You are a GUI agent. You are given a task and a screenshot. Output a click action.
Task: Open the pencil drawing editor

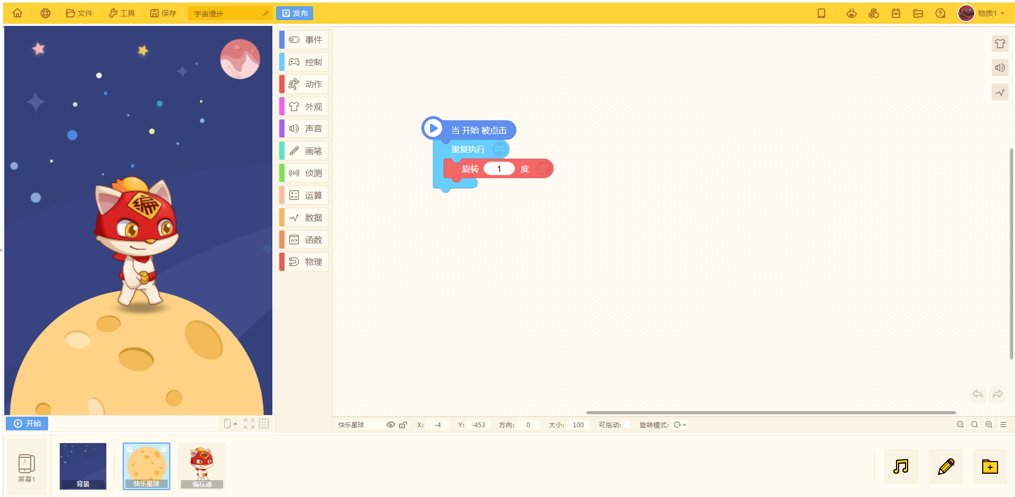[x=946, y=466]
